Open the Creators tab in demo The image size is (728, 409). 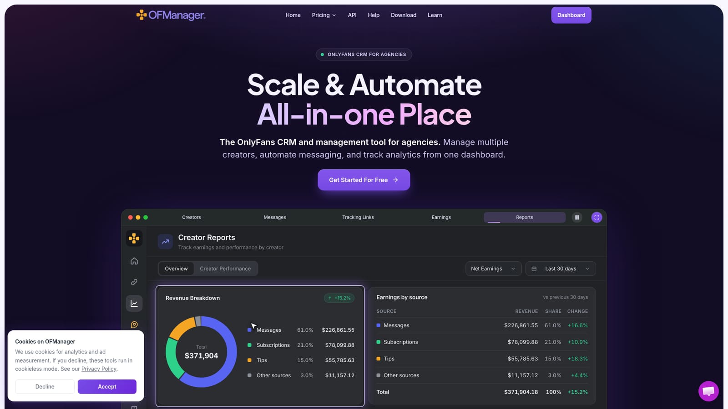(192, 217)
